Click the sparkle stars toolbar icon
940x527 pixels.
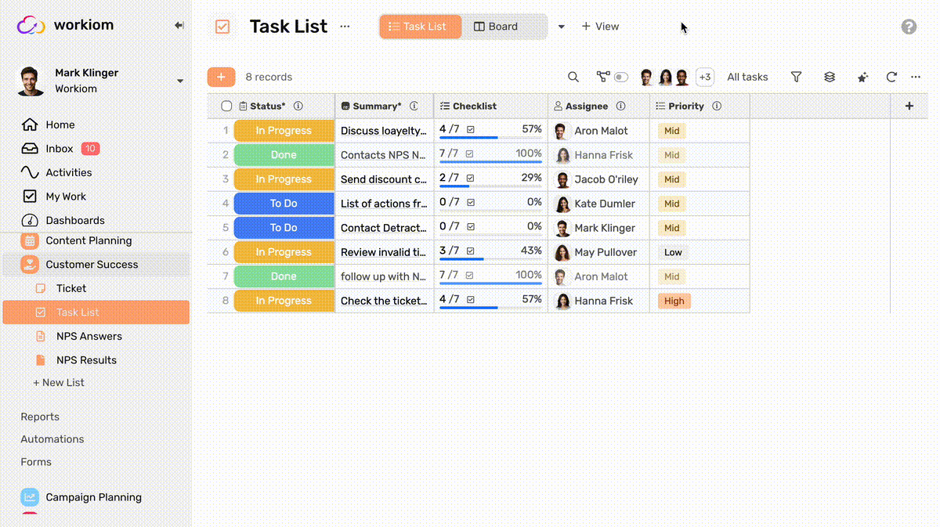pyautogui.click(x=862, y=78)
